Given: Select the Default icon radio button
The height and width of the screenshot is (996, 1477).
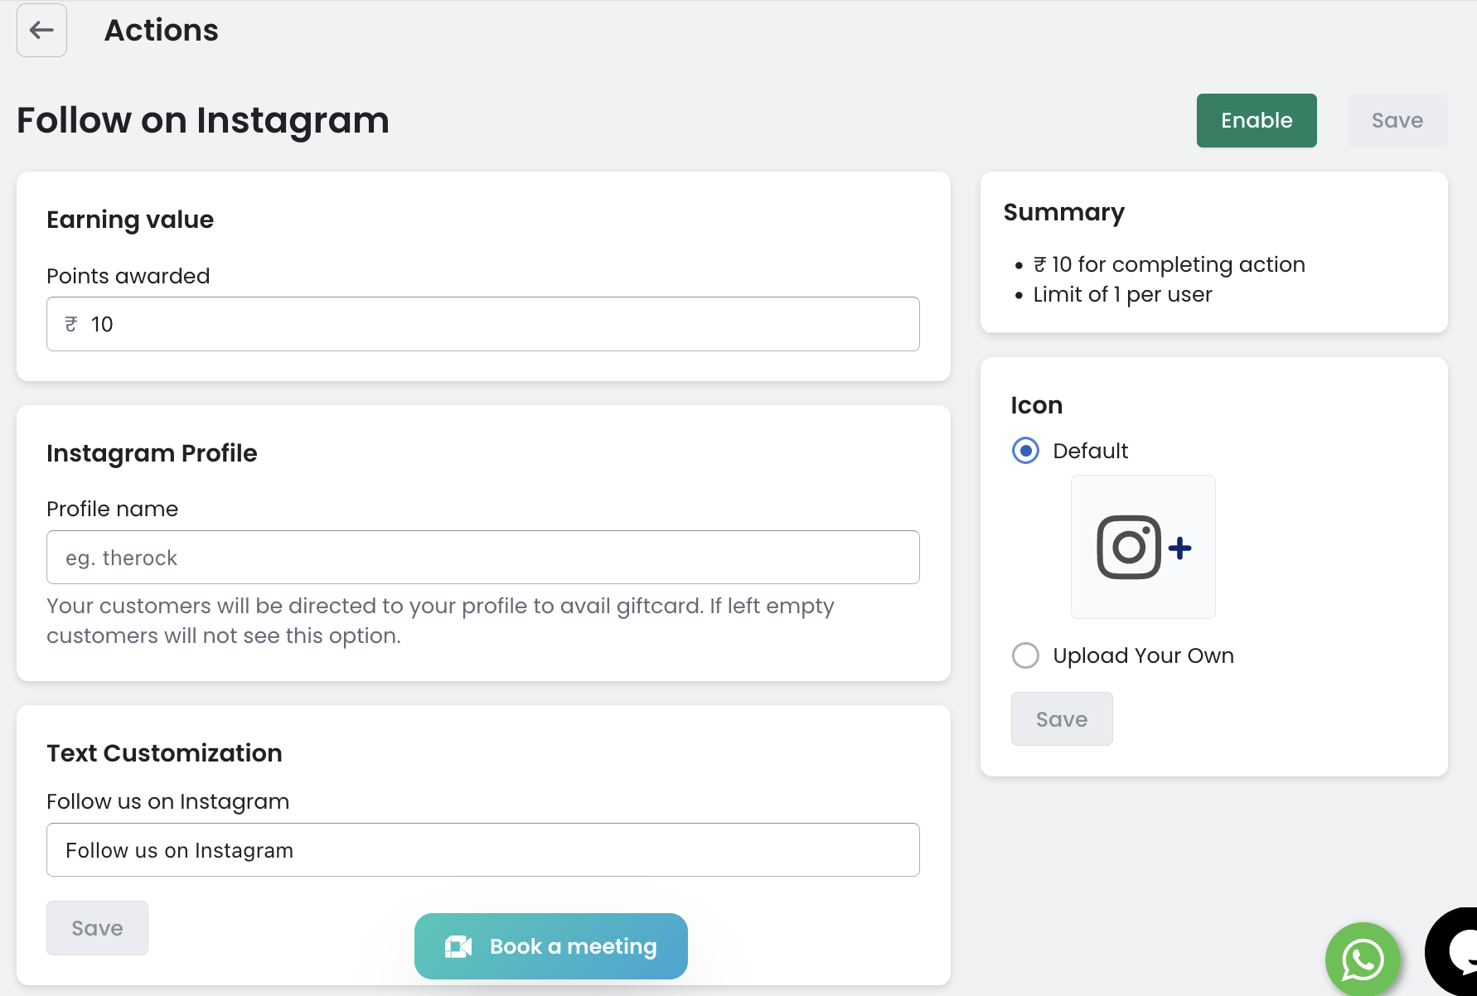Looking at the screenshot, I should (1025, 451).
